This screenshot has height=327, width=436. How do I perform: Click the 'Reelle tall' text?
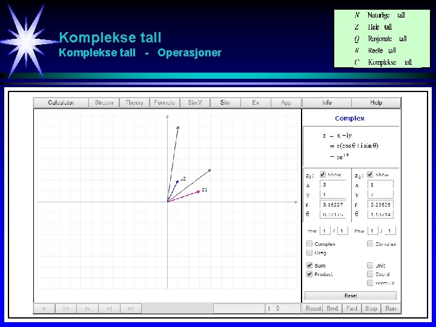[x=381, y=50]
